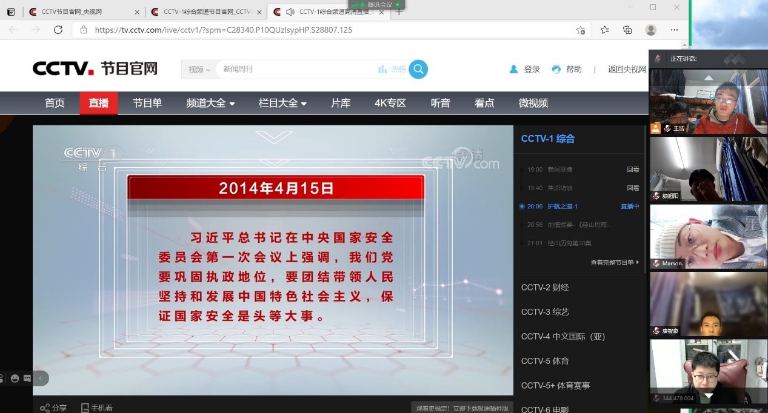Screen dimensions: 768x413
Task: Go to the 节目单 navigation tab
Action: [x=147, y=104]
